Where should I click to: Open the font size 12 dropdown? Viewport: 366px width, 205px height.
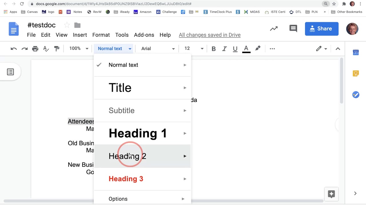(194, 49)
